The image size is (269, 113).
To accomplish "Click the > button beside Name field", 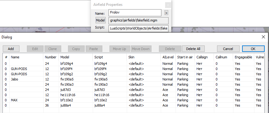I will pos(166,13).
